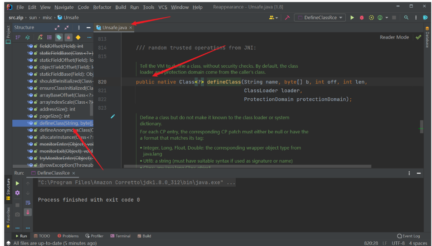Open more Structure toolbar actions (blue dots)
432x246 pixels.
pos(89,37)
